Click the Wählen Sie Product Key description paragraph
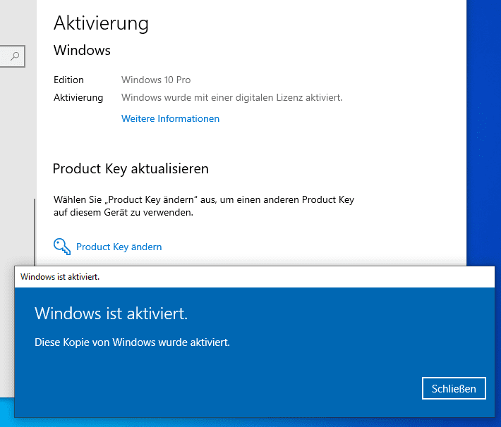Viewport: 501px width, 427px height. tap(204, 206)
